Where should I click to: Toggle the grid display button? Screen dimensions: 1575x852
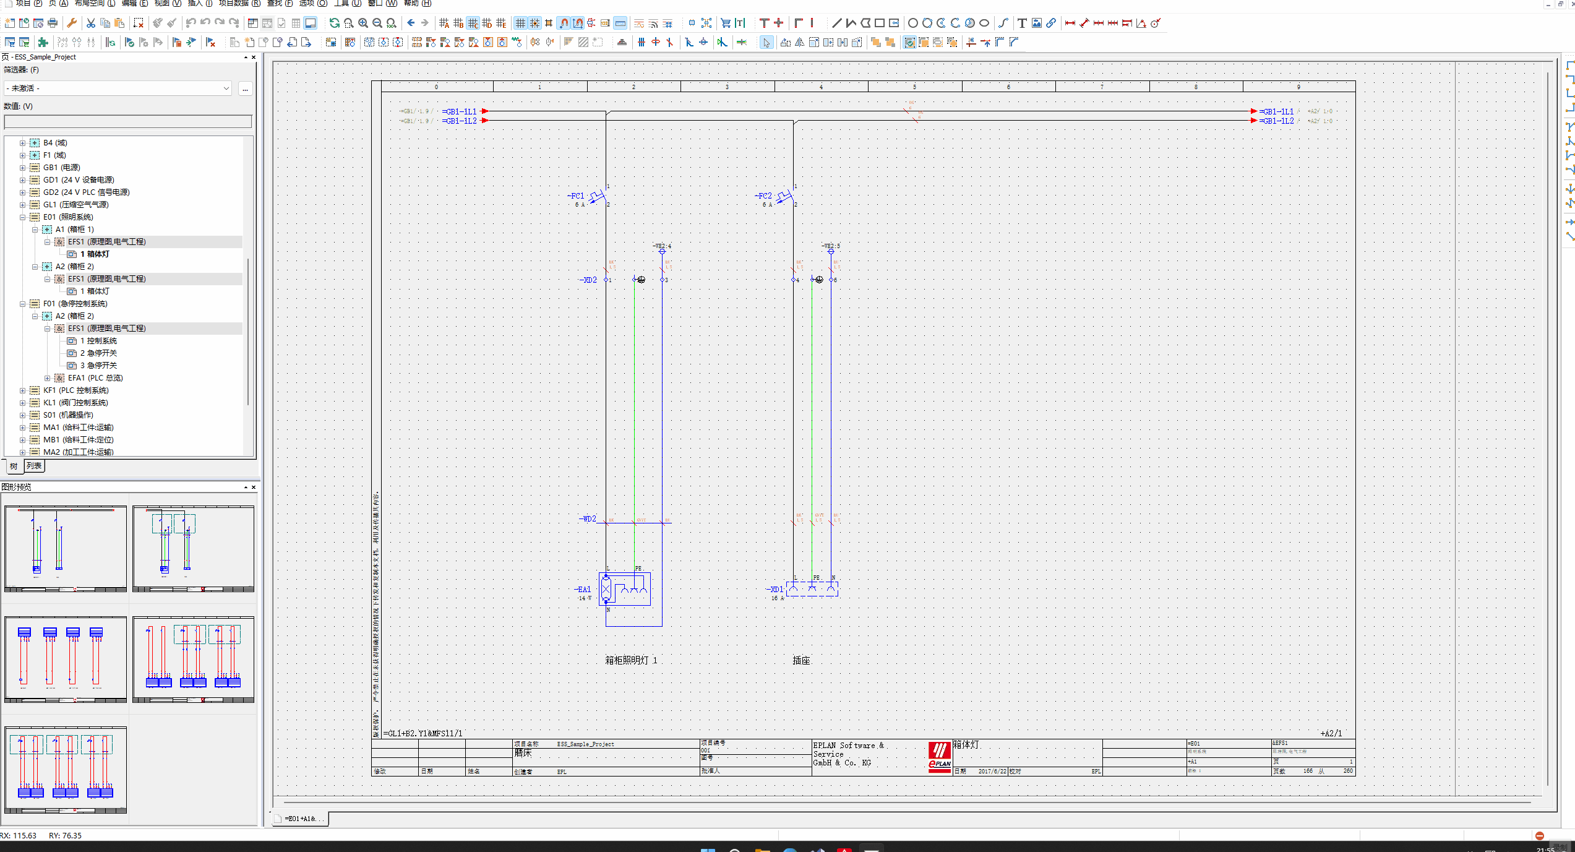(x=520, y=24)
